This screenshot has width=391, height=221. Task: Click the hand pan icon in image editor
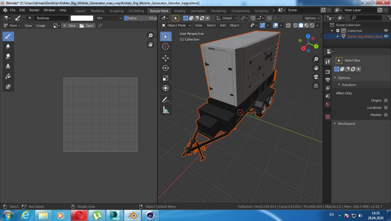150,44
